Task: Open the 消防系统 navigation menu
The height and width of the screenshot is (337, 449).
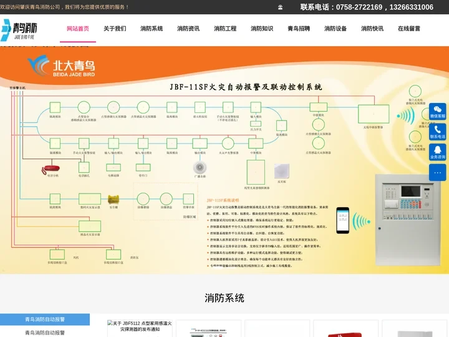Action: click(x=152, y=29)
